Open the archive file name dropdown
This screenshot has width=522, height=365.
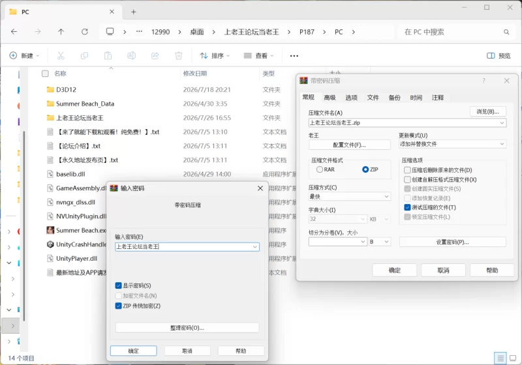[x=502, y=123]
